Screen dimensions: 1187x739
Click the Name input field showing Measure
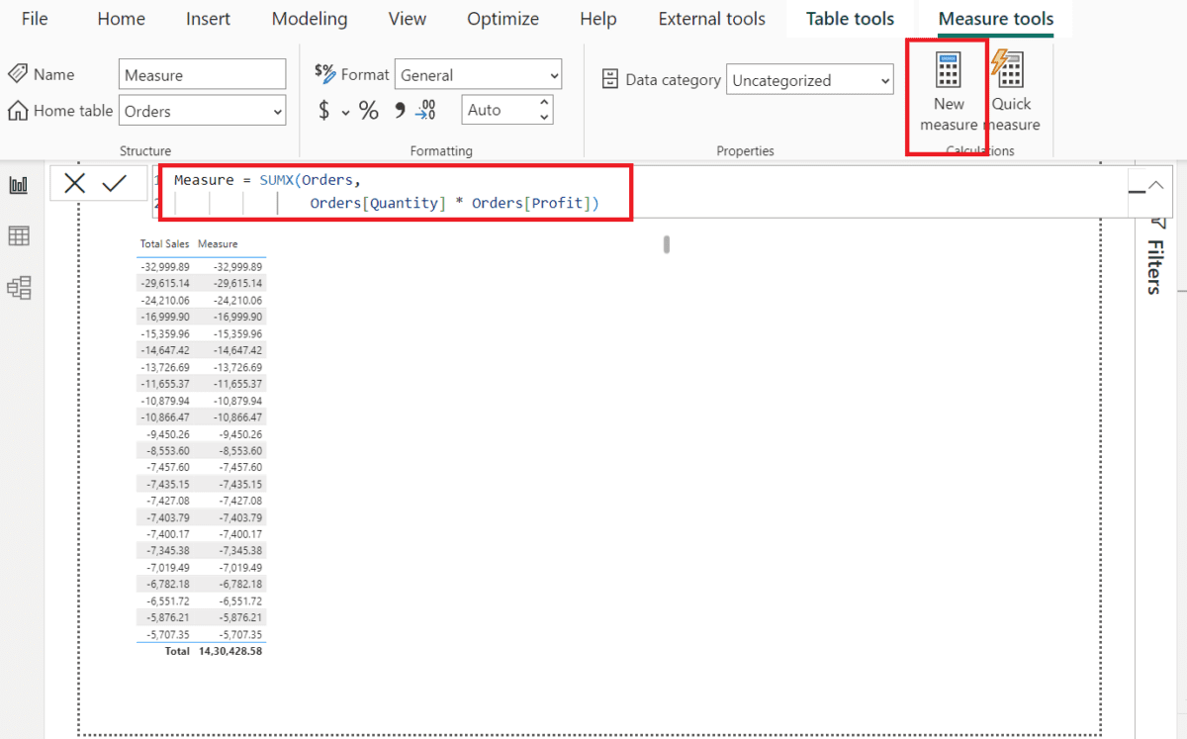pos(202,73)
